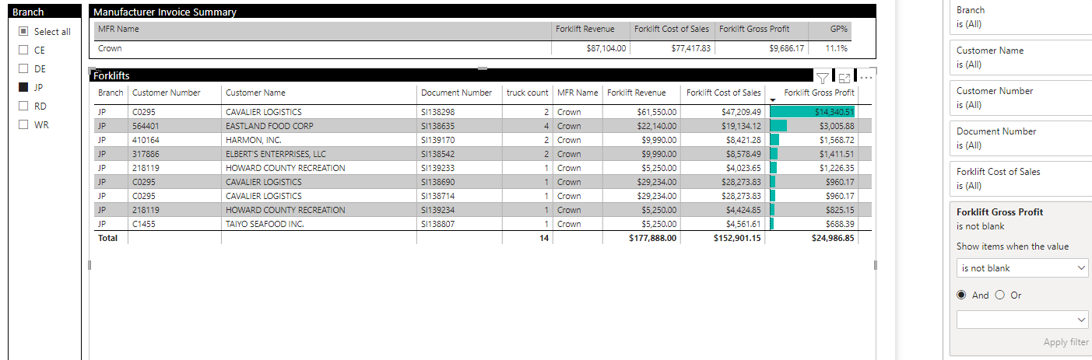Click customer number 410164
This screenshot has width=1092, height=360.
pos(146,140)
